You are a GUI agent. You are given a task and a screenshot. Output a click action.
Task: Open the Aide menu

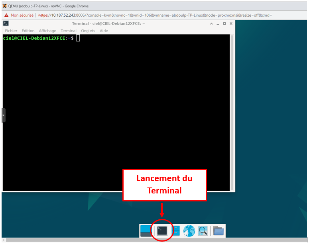pyautogui.click(x=104, y=31)
